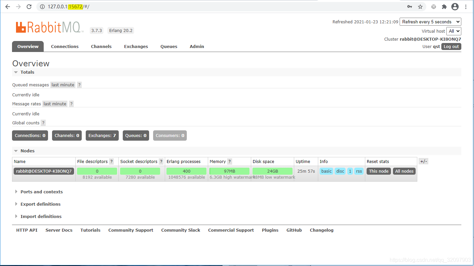Open the Exchanges tab

pos(136,46)
